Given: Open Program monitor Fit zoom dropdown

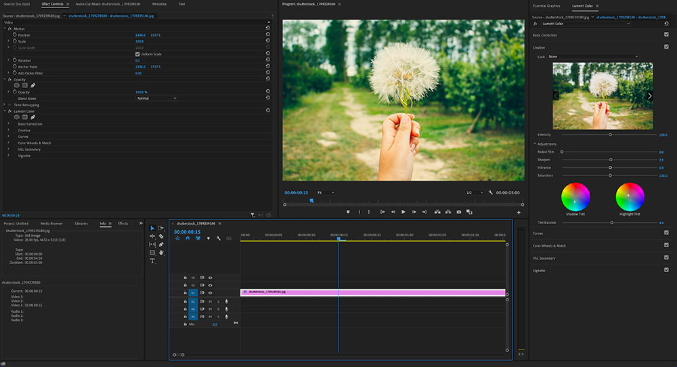Looking at the screenshot, I should point(326,192).
